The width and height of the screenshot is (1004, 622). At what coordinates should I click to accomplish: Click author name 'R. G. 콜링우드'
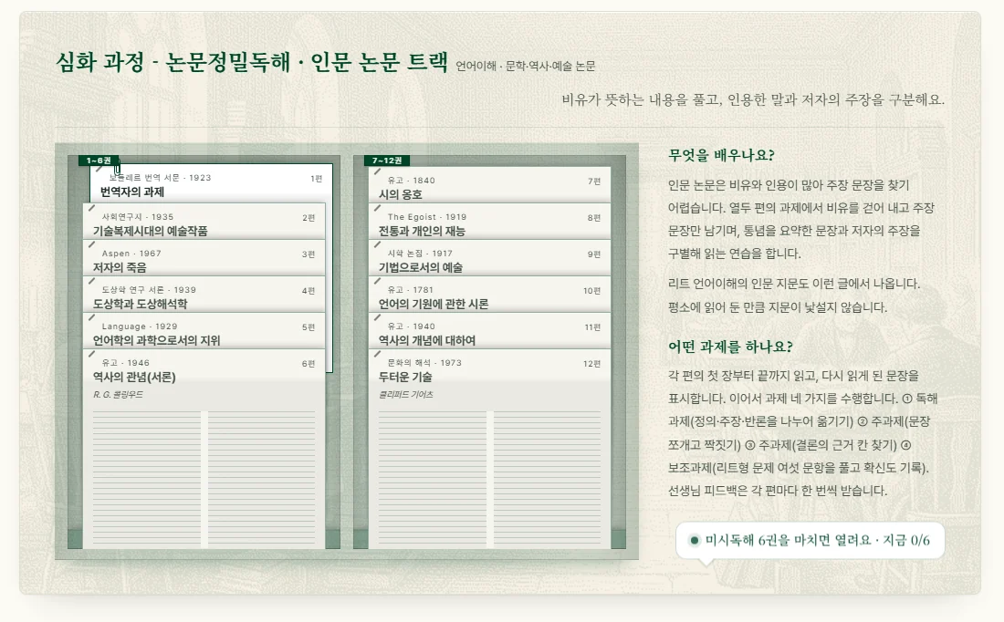coord(119,395)
